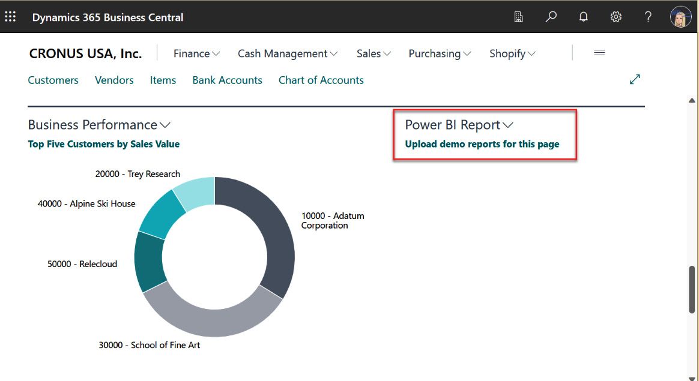The width and height of the screenshot is (699, 381).
Task: Click the help question mark icon
Action: [648, 17]
